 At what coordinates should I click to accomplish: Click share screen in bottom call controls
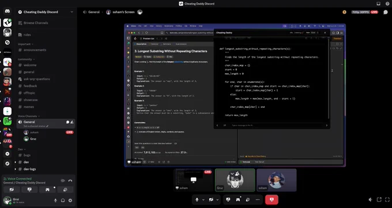pyautogui.click(x=228, y=199)
